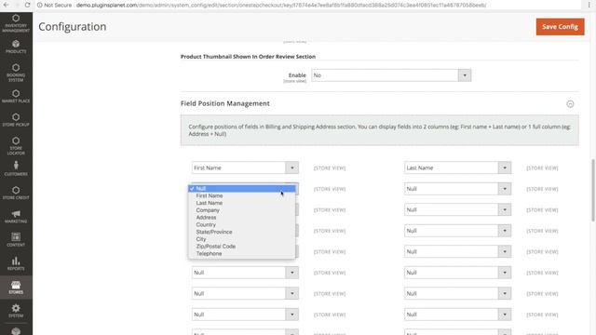Viewport: 596px width, 335px height.
Task: Click Save Config button
Action: click(x=560, y=27)
